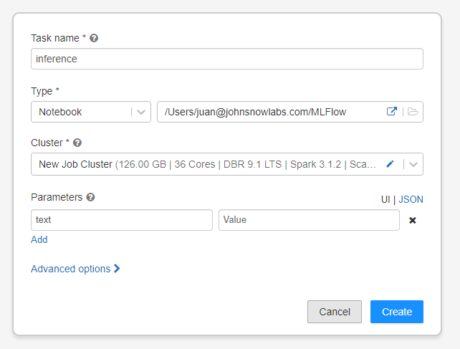Expand the Cluster selection dropdown arrow
This screenshot has width=460, height=349.
coord(413,164)
